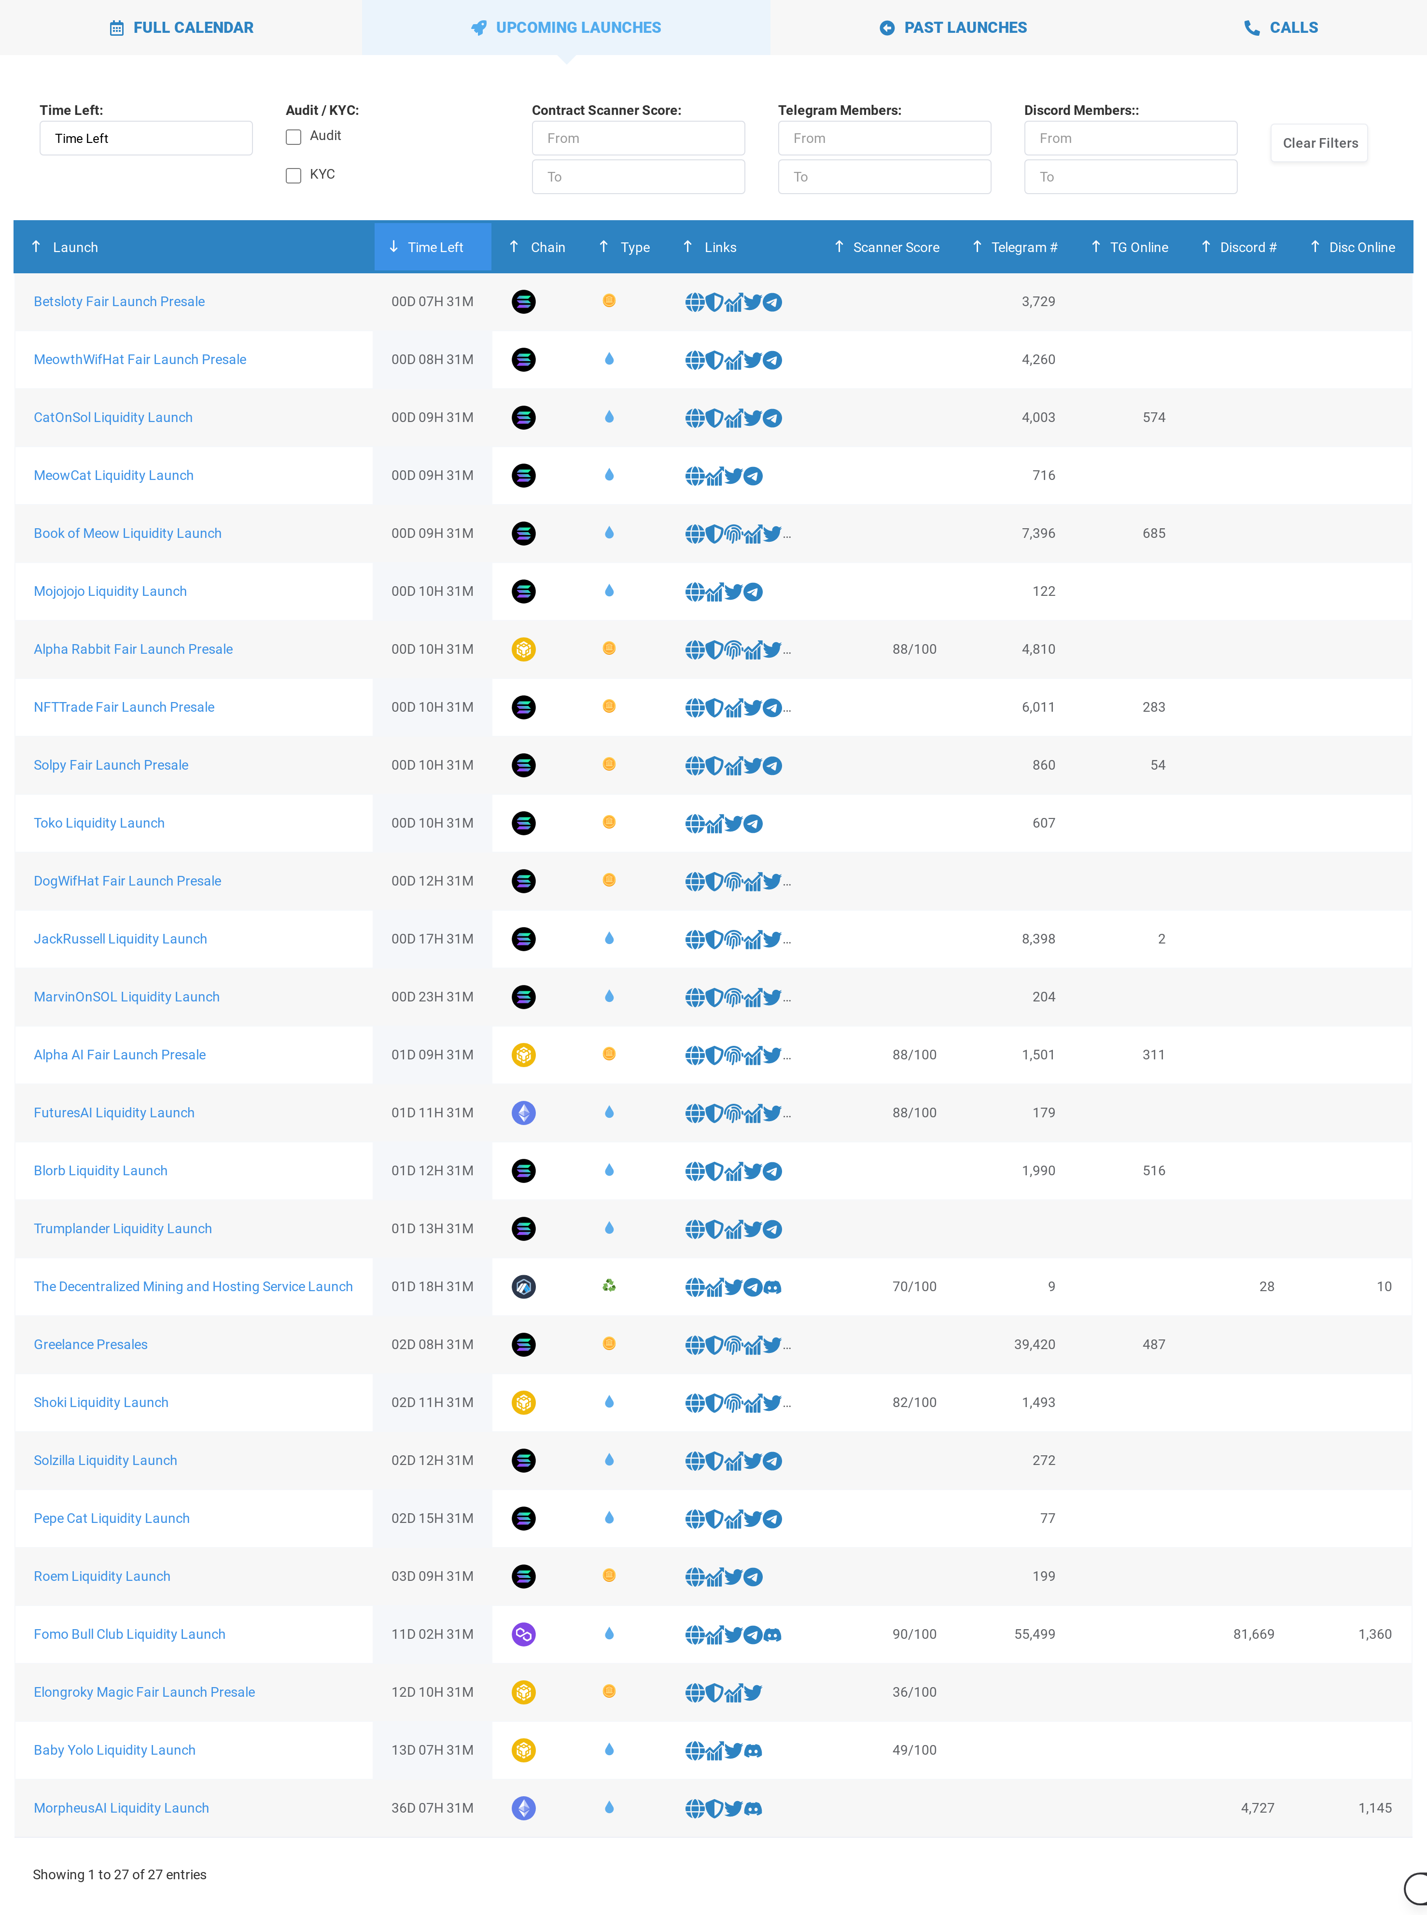Open Baby Yolo Discord icon

[x=753, y=1750]
